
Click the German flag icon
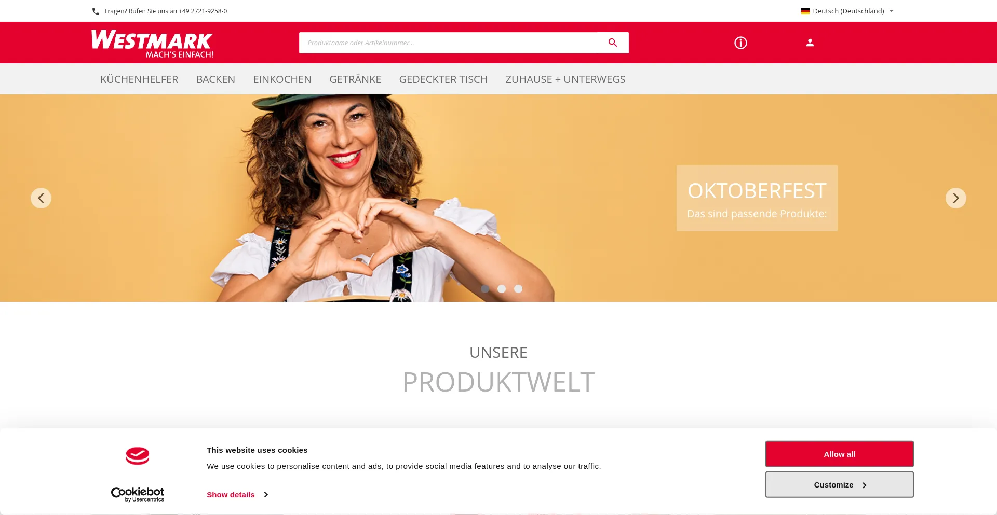tap(805, 11)
